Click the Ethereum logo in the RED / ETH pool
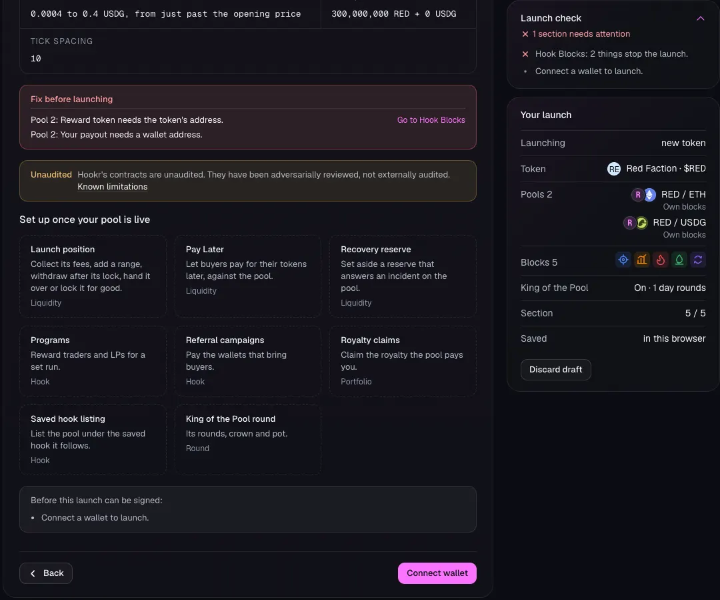The height and width of the screenshot is (600, 720). point(649,195)
